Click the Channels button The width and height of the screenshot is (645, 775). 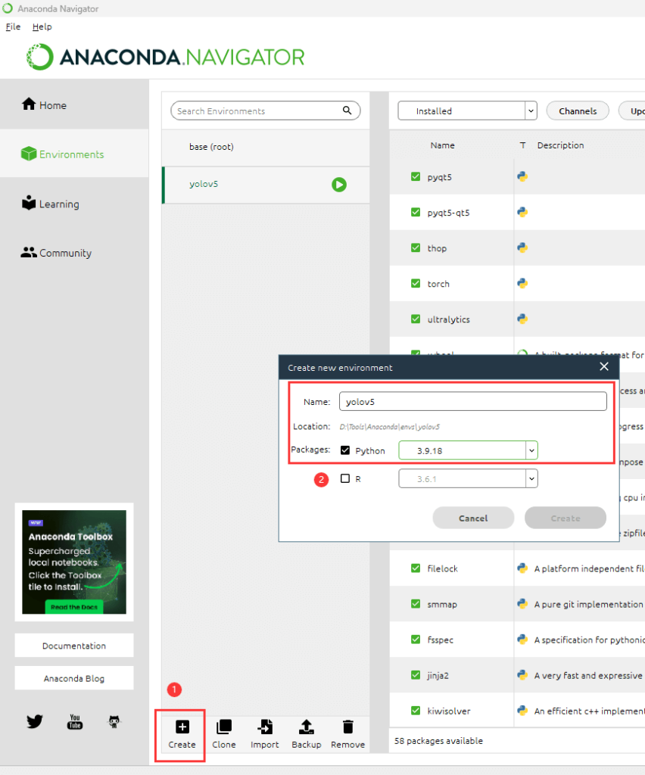pyautogui.click(x=578, y=110)
